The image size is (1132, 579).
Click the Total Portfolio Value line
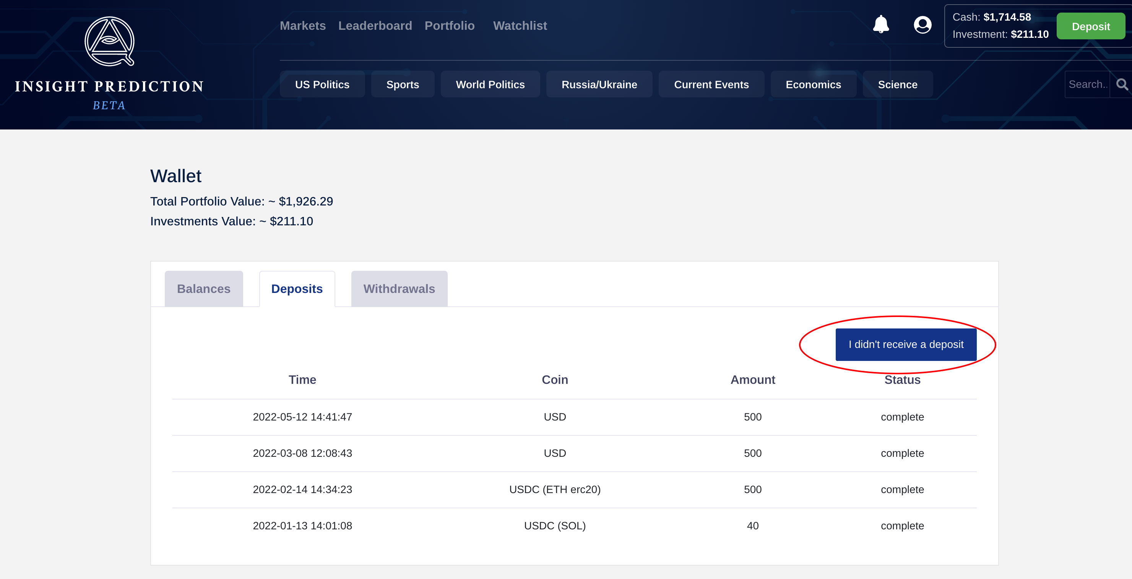pyautogui.click(x=242, y=202)
